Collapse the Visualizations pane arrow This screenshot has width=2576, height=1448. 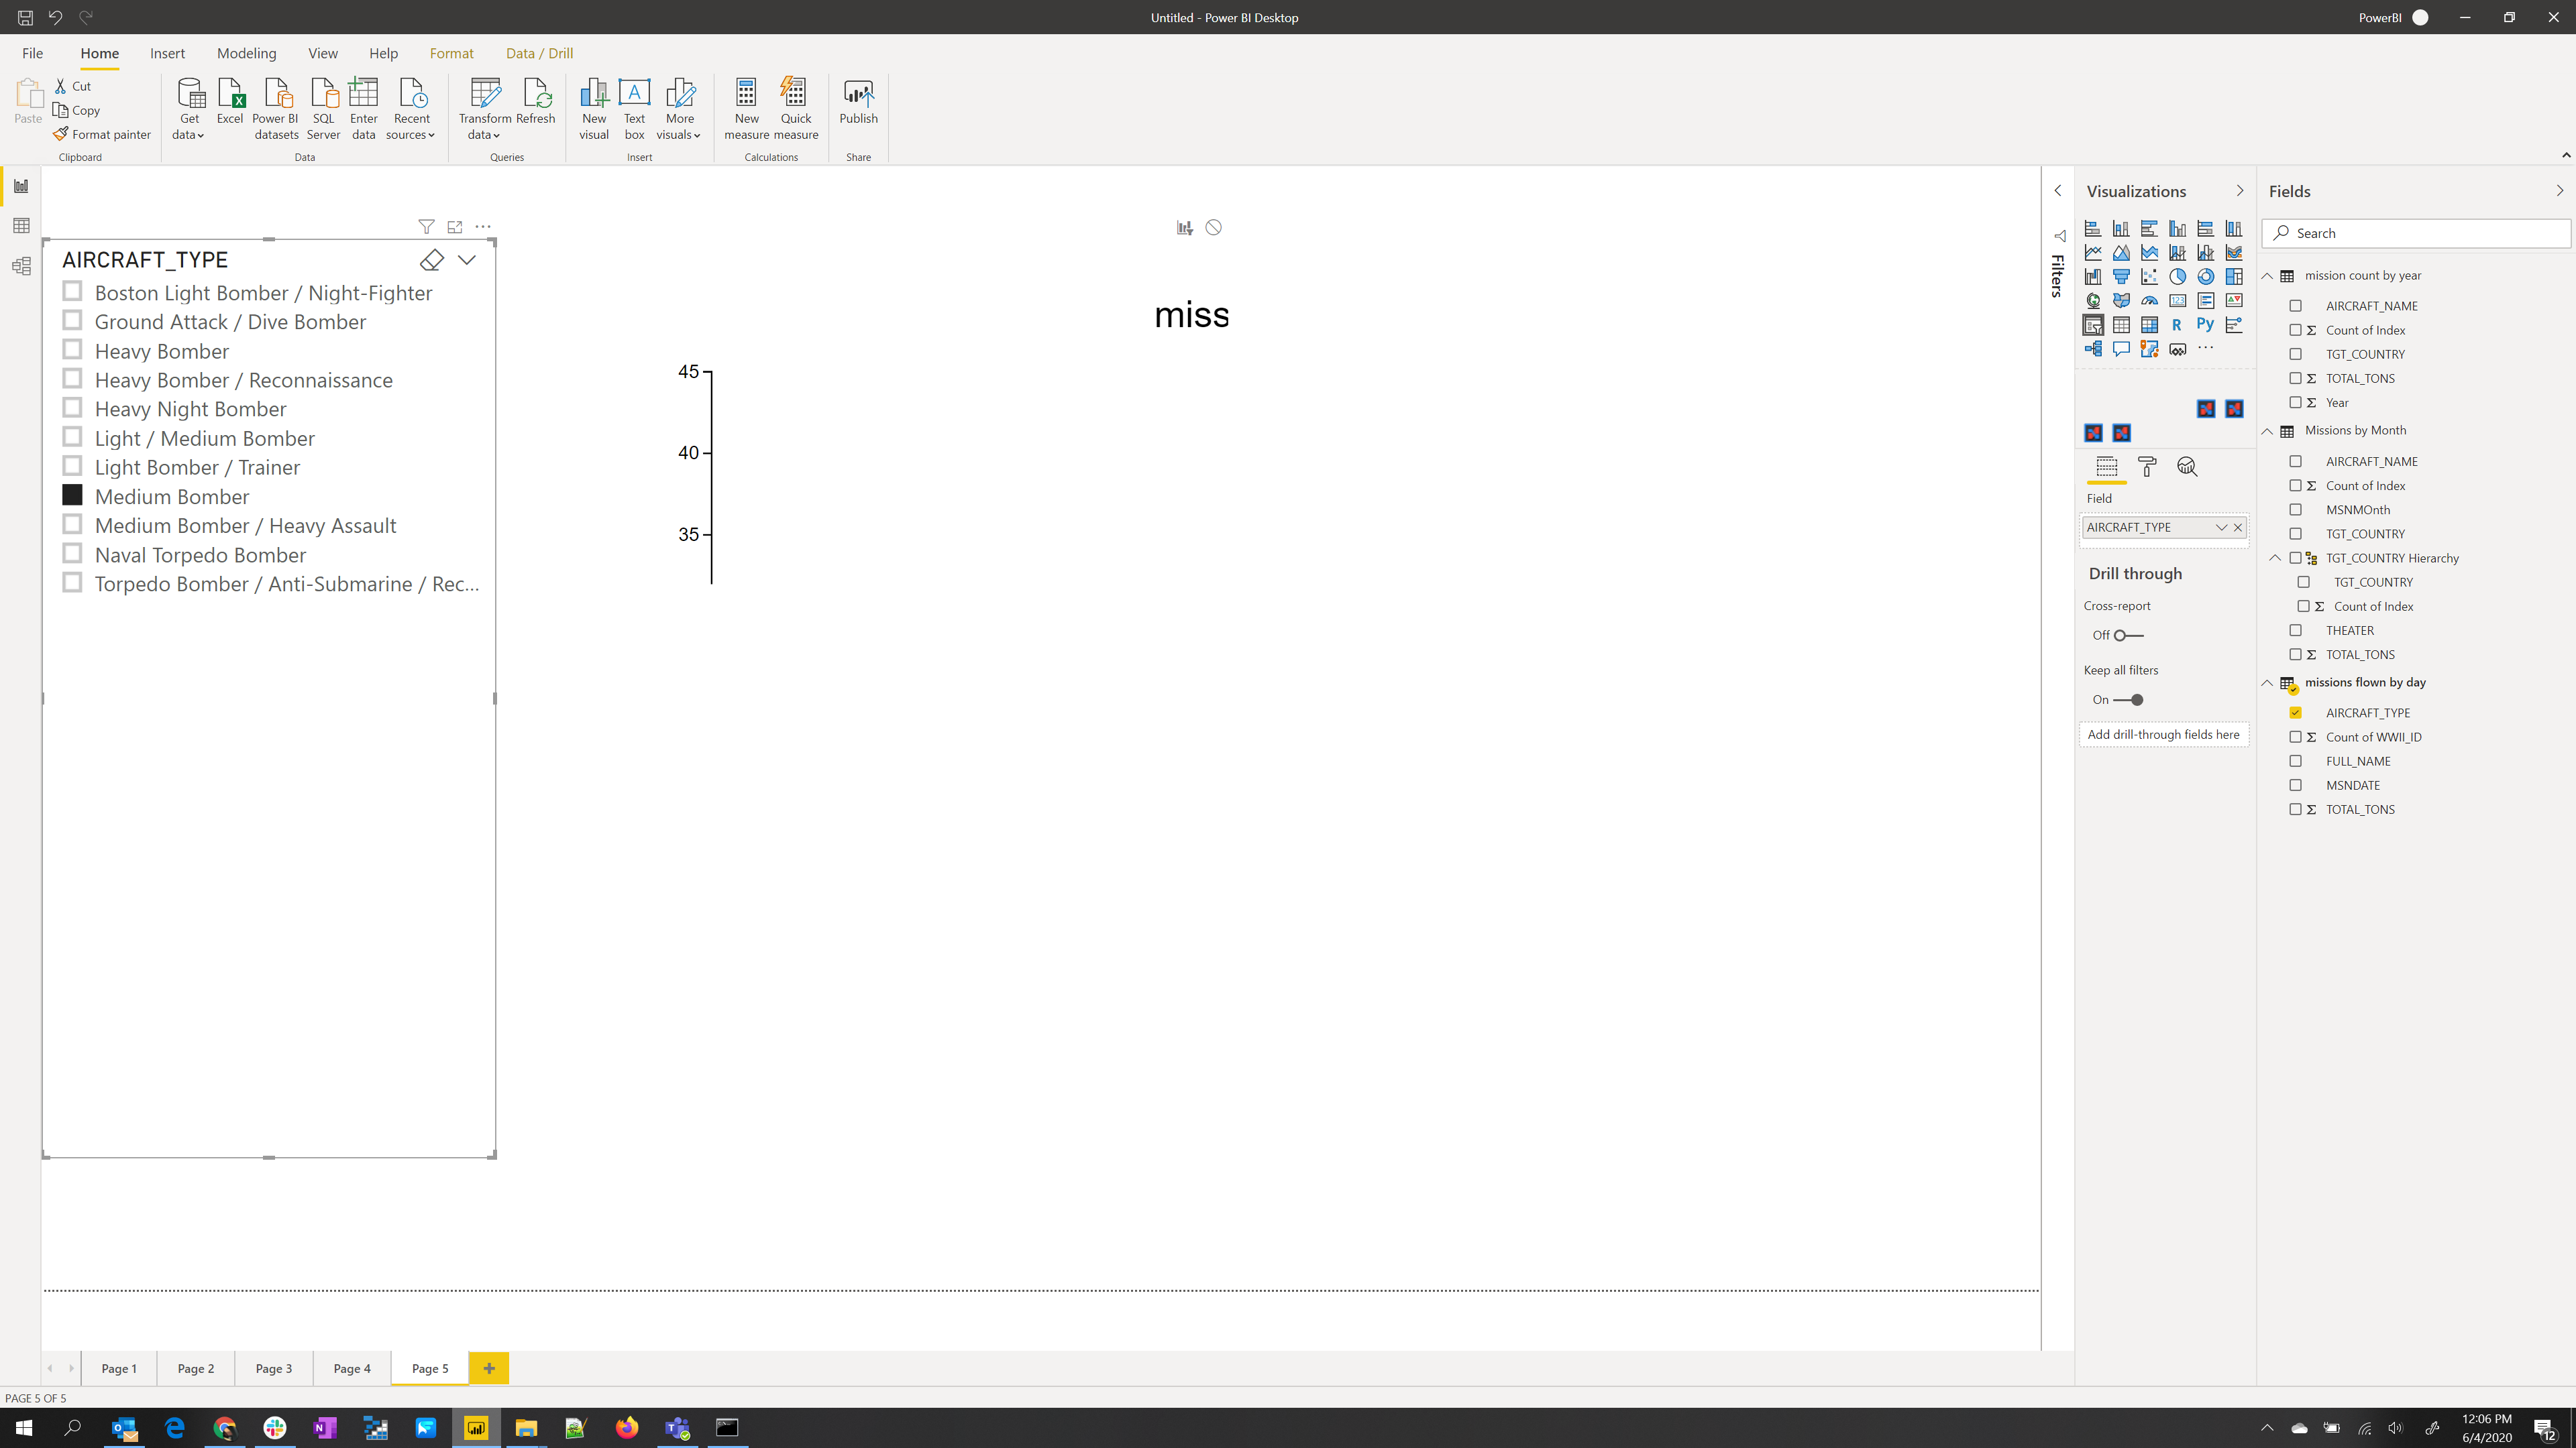(x=2239, y=191)
